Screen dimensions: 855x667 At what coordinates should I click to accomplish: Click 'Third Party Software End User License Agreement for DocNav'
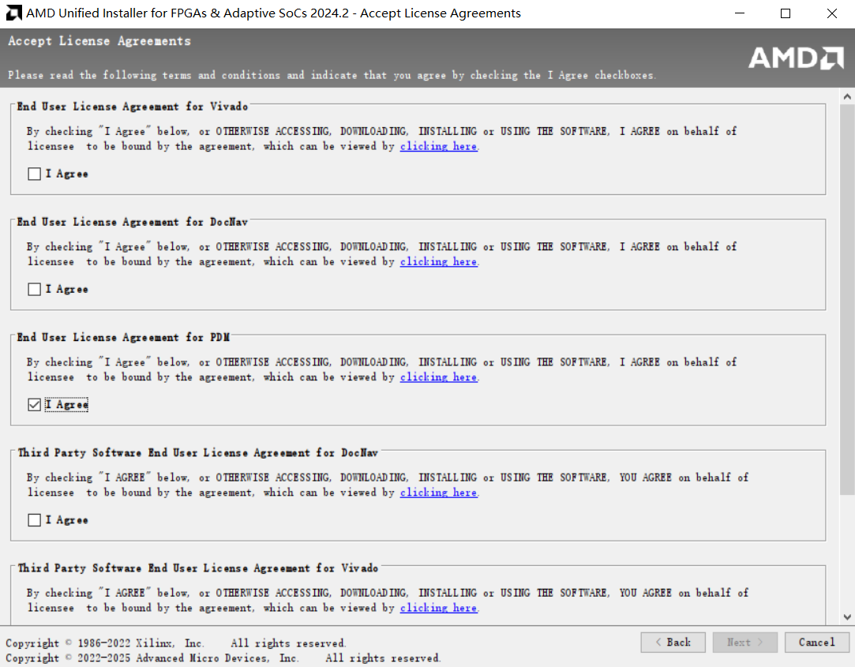click(x=198, y=452)
